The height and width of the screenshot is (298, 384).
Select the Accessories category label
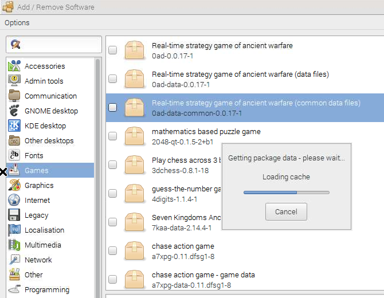(x=45, y=66)
